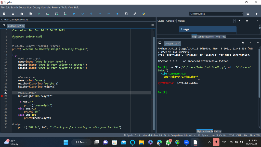Toggle maximize current pane icon
Screen dimensions: 261x147
point(126,14)
